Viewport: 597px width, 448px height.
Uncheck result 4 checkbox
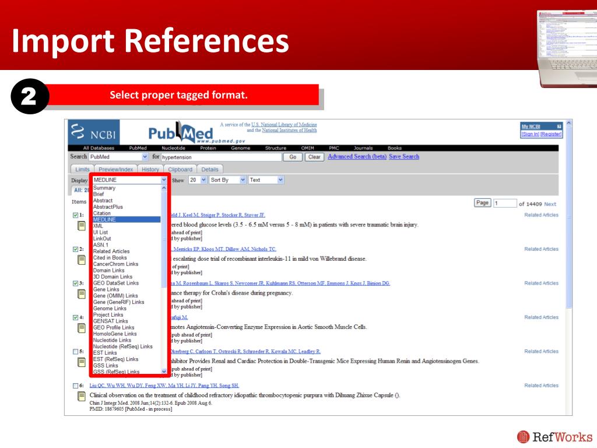click(x=75, y=317)
